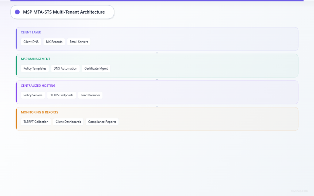Select the CLIENT LAYER section header
The width and height of the screenshot is (314, 196).
click(x=31, y=32)
